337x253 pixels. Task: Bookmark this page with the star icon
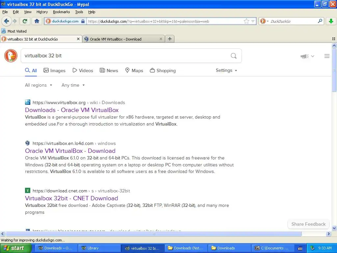246,21
